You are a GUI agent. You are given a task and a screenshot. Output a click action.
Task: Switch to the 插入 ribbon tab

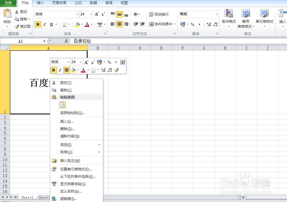[x=40, y=3]
